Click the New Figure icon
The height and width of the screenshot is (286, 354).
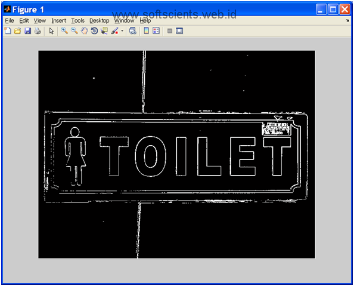pos(8,31)
